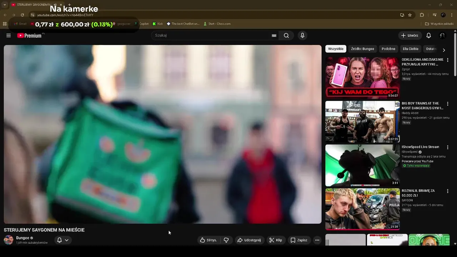
Task: Click the Zapisz save button
Action: 299,240
